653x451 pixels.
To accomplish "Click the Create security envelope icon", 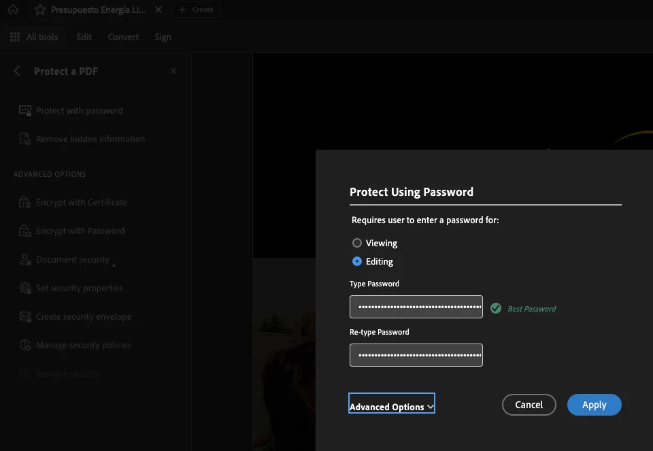I will pos(25,316).
